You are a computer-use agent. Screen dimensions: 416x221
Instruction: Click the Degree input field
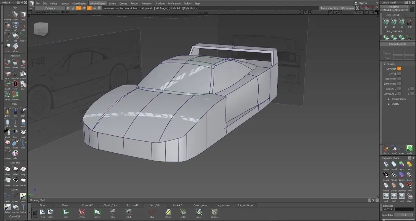[398, 53]
